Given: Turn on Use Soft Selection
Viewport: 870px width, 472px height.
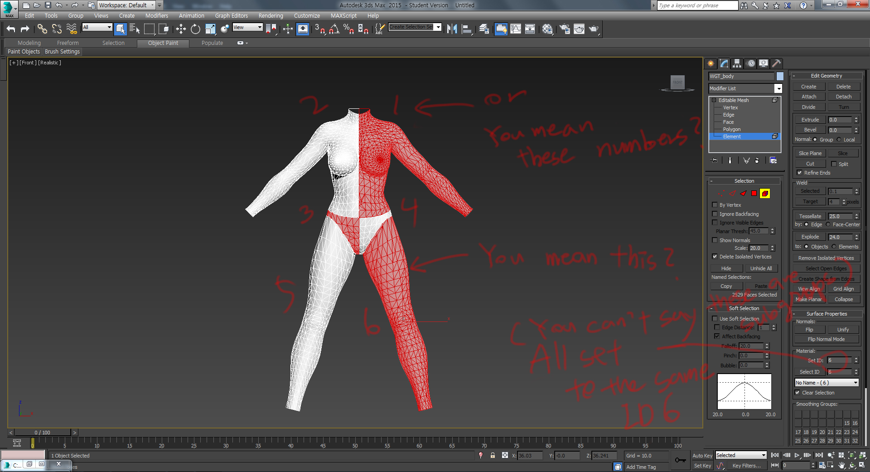Looking at the screenshot, I should click(x=715, y=319).
